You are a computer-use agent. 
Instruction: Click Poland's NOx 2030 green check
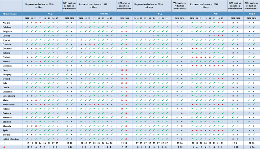click(71, 109)
